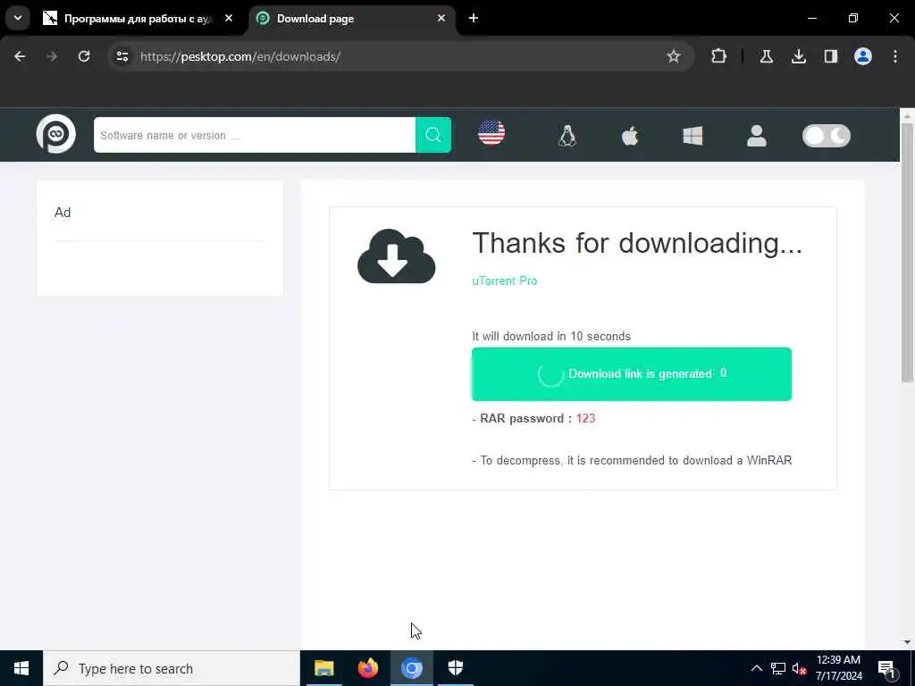
Task: Click the 'It will download in 10 seconds' text
Action: 550,336
